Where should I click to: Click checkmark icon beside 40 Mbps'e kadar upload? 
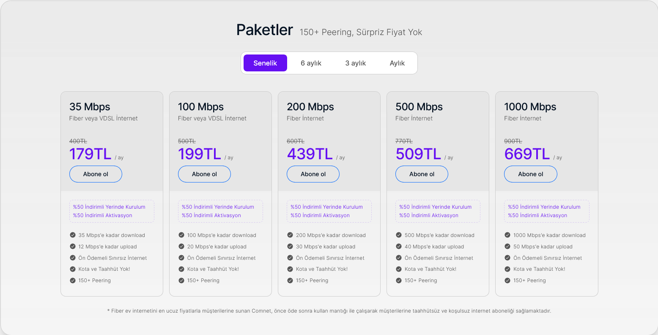[x=398, y=246]
